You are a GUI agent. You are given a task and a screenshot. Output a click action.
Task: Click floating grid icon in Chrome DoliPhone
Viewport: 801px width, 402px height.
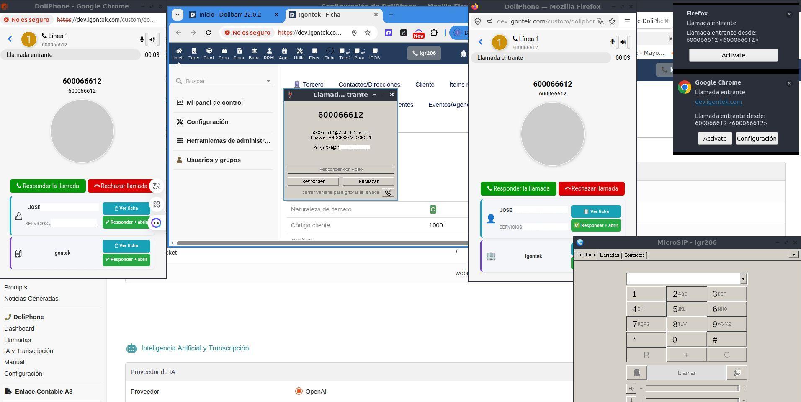pyautogui.click(x=156, y=204)
